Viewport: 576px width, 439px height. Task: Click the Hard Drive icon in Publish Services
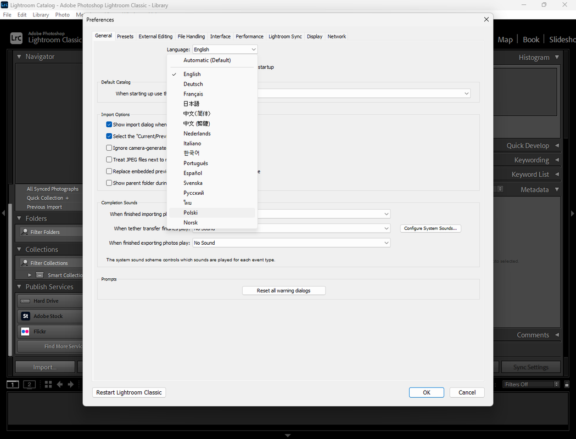tap(25, 301)
